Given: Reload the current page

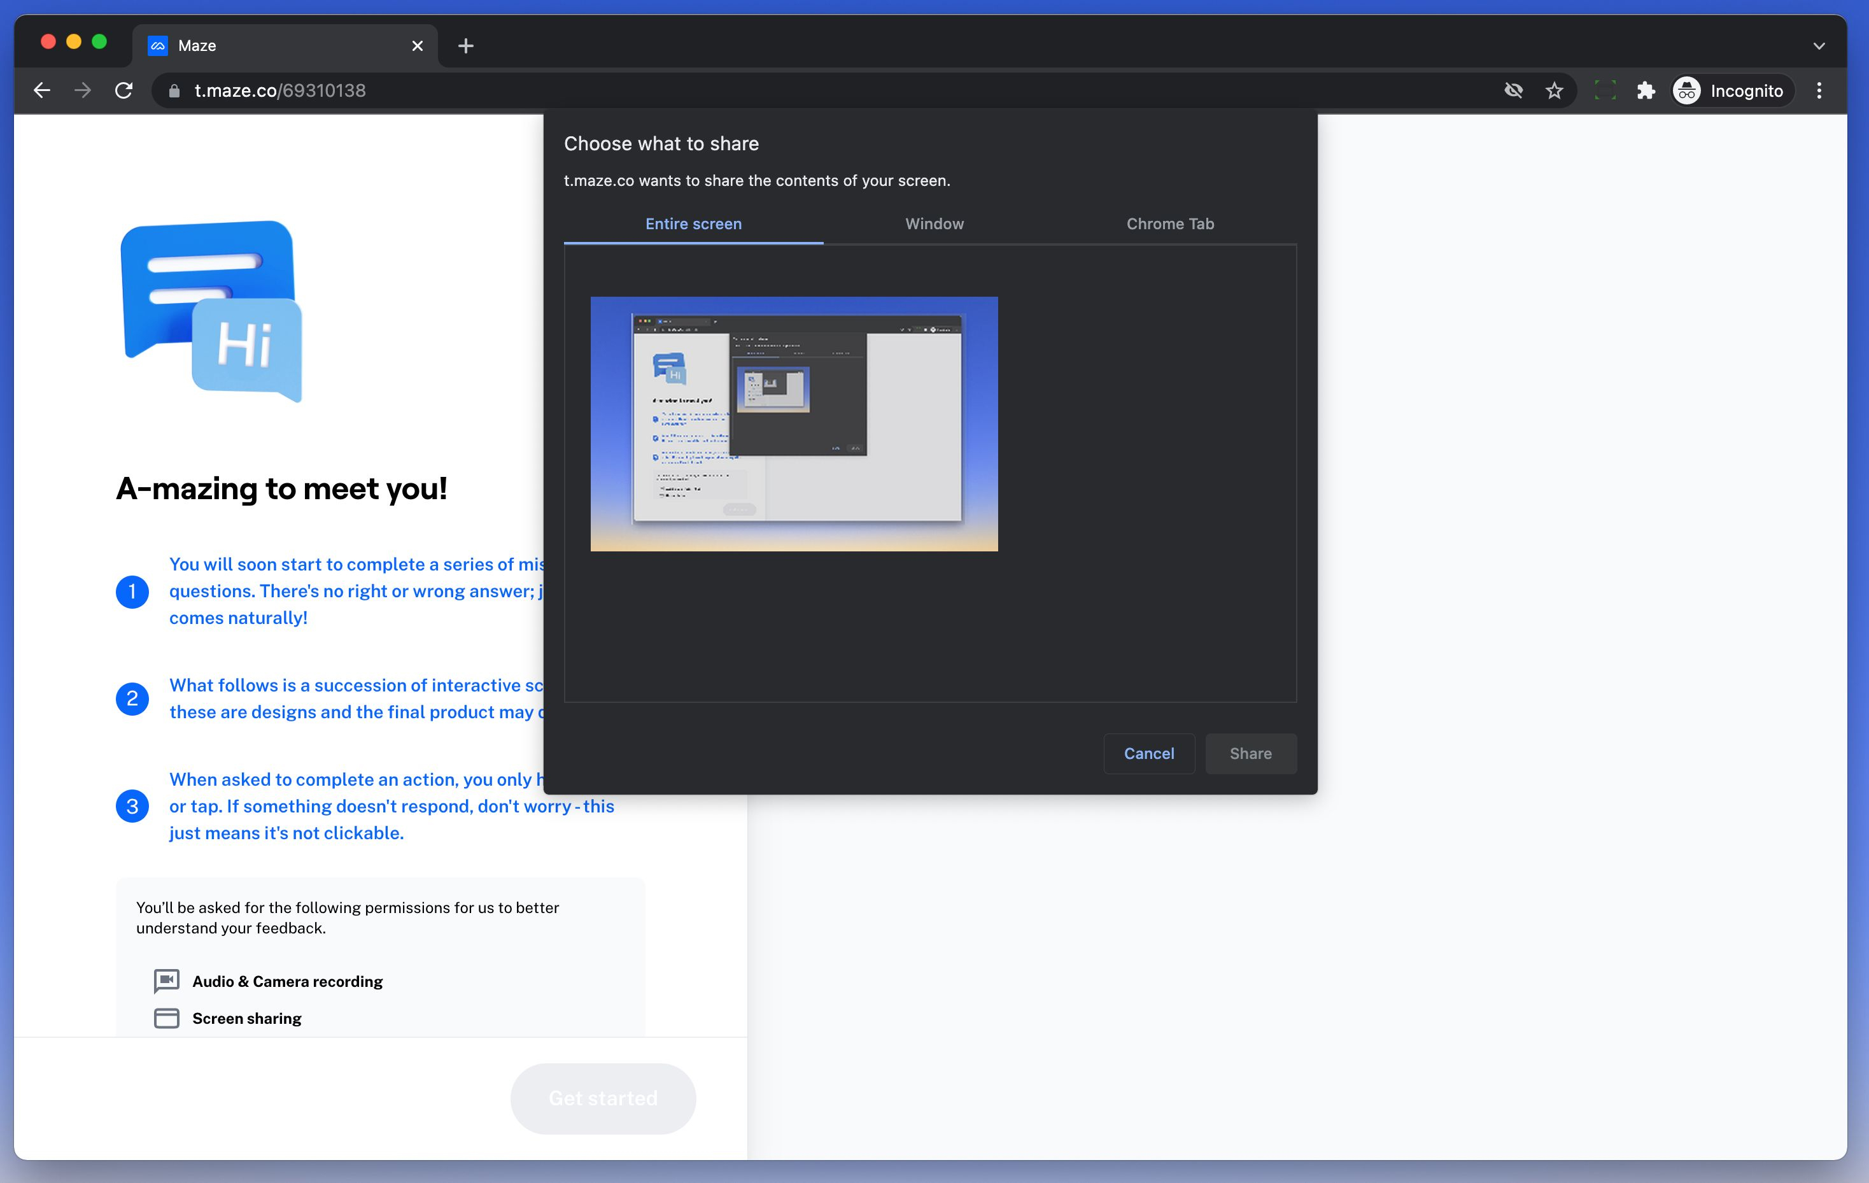Looking at the screenshot, I should tap(124, 90).
